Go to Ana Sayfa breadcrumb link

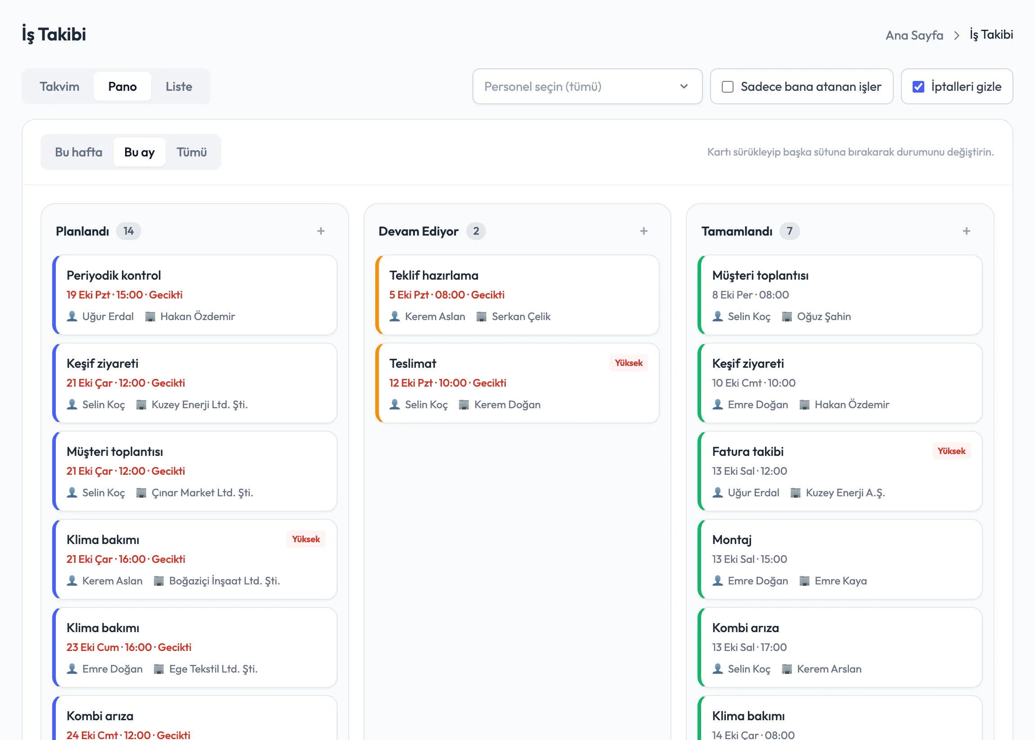(914, 35)
